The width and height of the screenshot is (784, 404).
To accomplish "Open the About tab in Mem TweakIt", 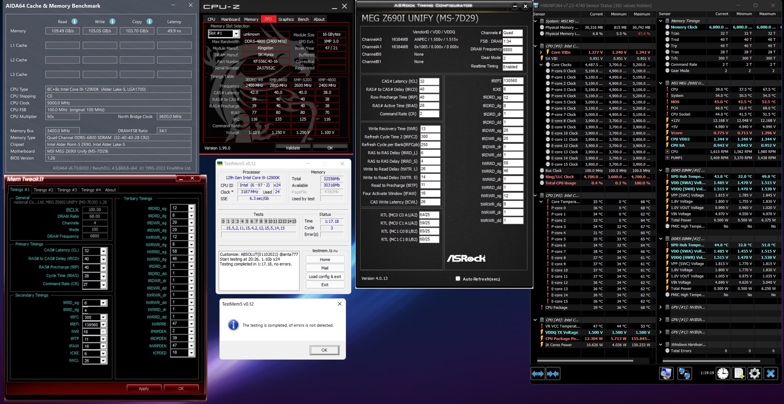I will click(110, 190).
